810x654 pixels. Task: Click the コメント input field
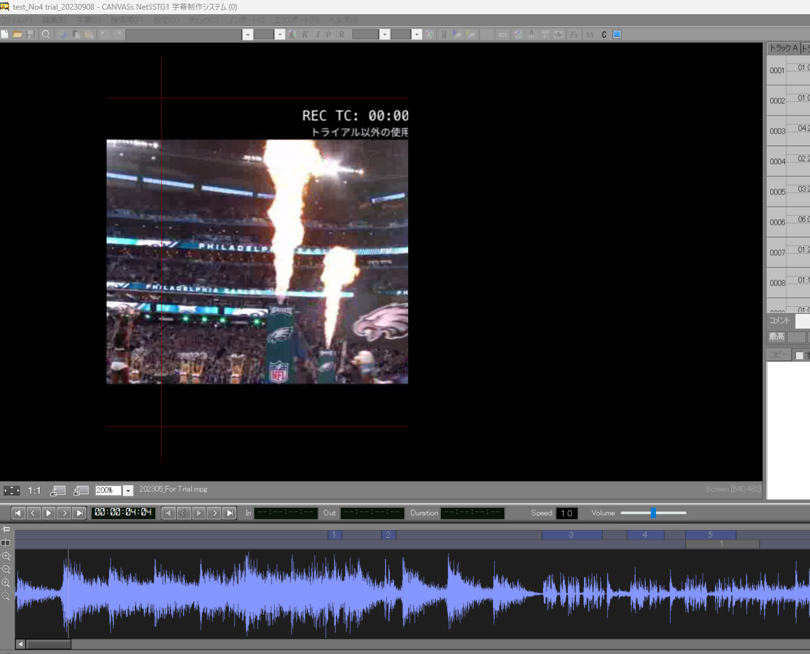point(802,321)
